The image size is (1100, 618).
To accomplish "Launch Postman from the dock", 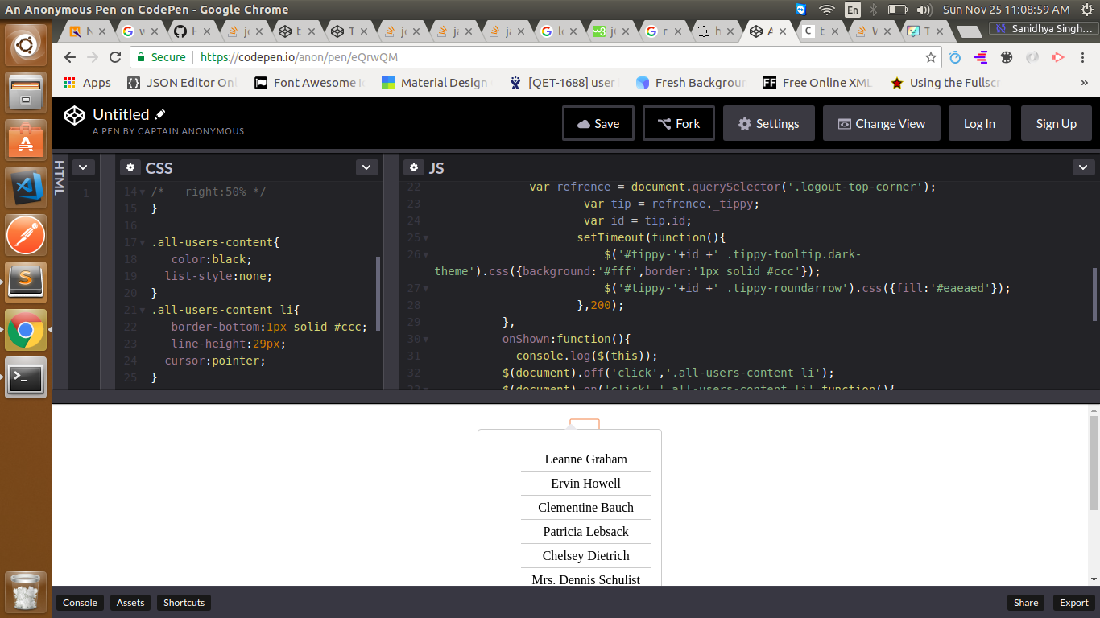I will (26, 235).
